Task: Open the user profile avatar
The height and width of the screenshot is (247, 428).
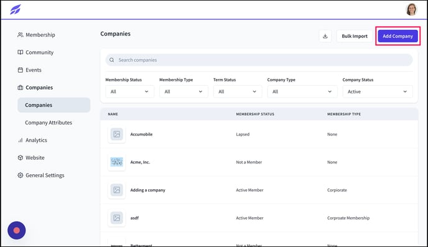Action: [411, 9]
